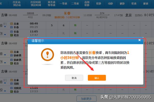Click pass-through icon beside 沈阳 in 吉林–沈阳 row
Screen dimensions: 154x102
12,84
